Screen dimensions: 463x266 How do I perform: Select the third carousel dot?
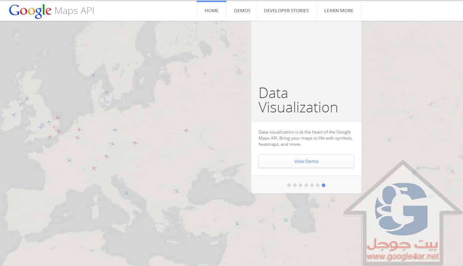coord(301,185)
